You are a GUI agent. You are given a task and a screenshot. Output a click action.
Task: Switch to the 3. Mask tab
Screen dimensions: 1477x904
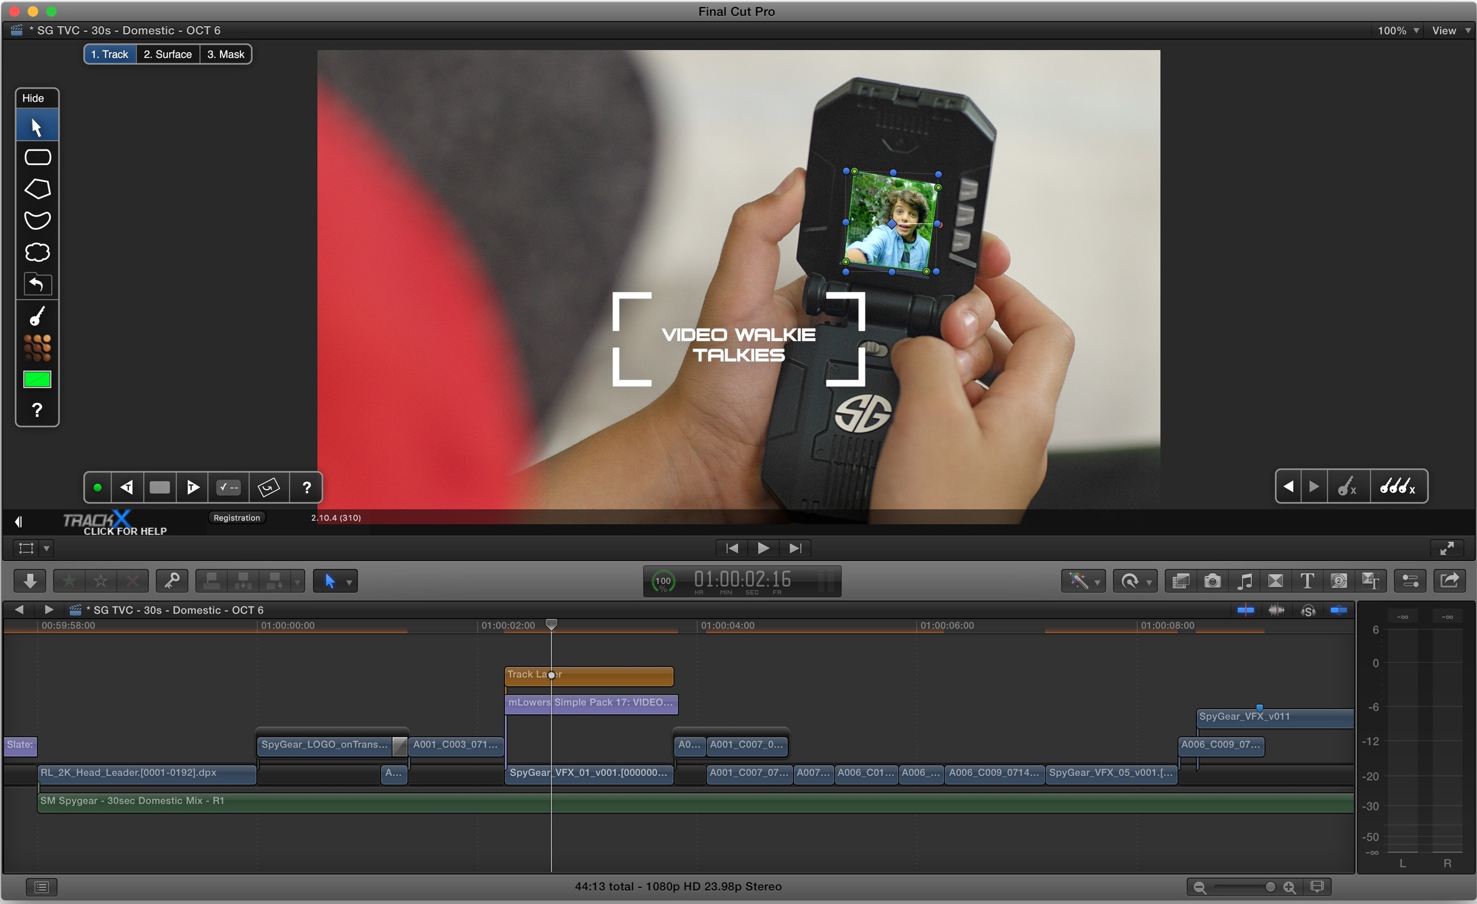[x=225, y=54]
